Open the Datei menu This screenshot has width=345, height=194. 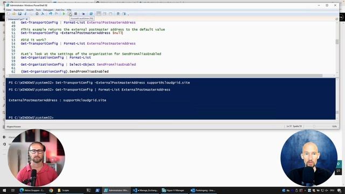tap(9, 10)
